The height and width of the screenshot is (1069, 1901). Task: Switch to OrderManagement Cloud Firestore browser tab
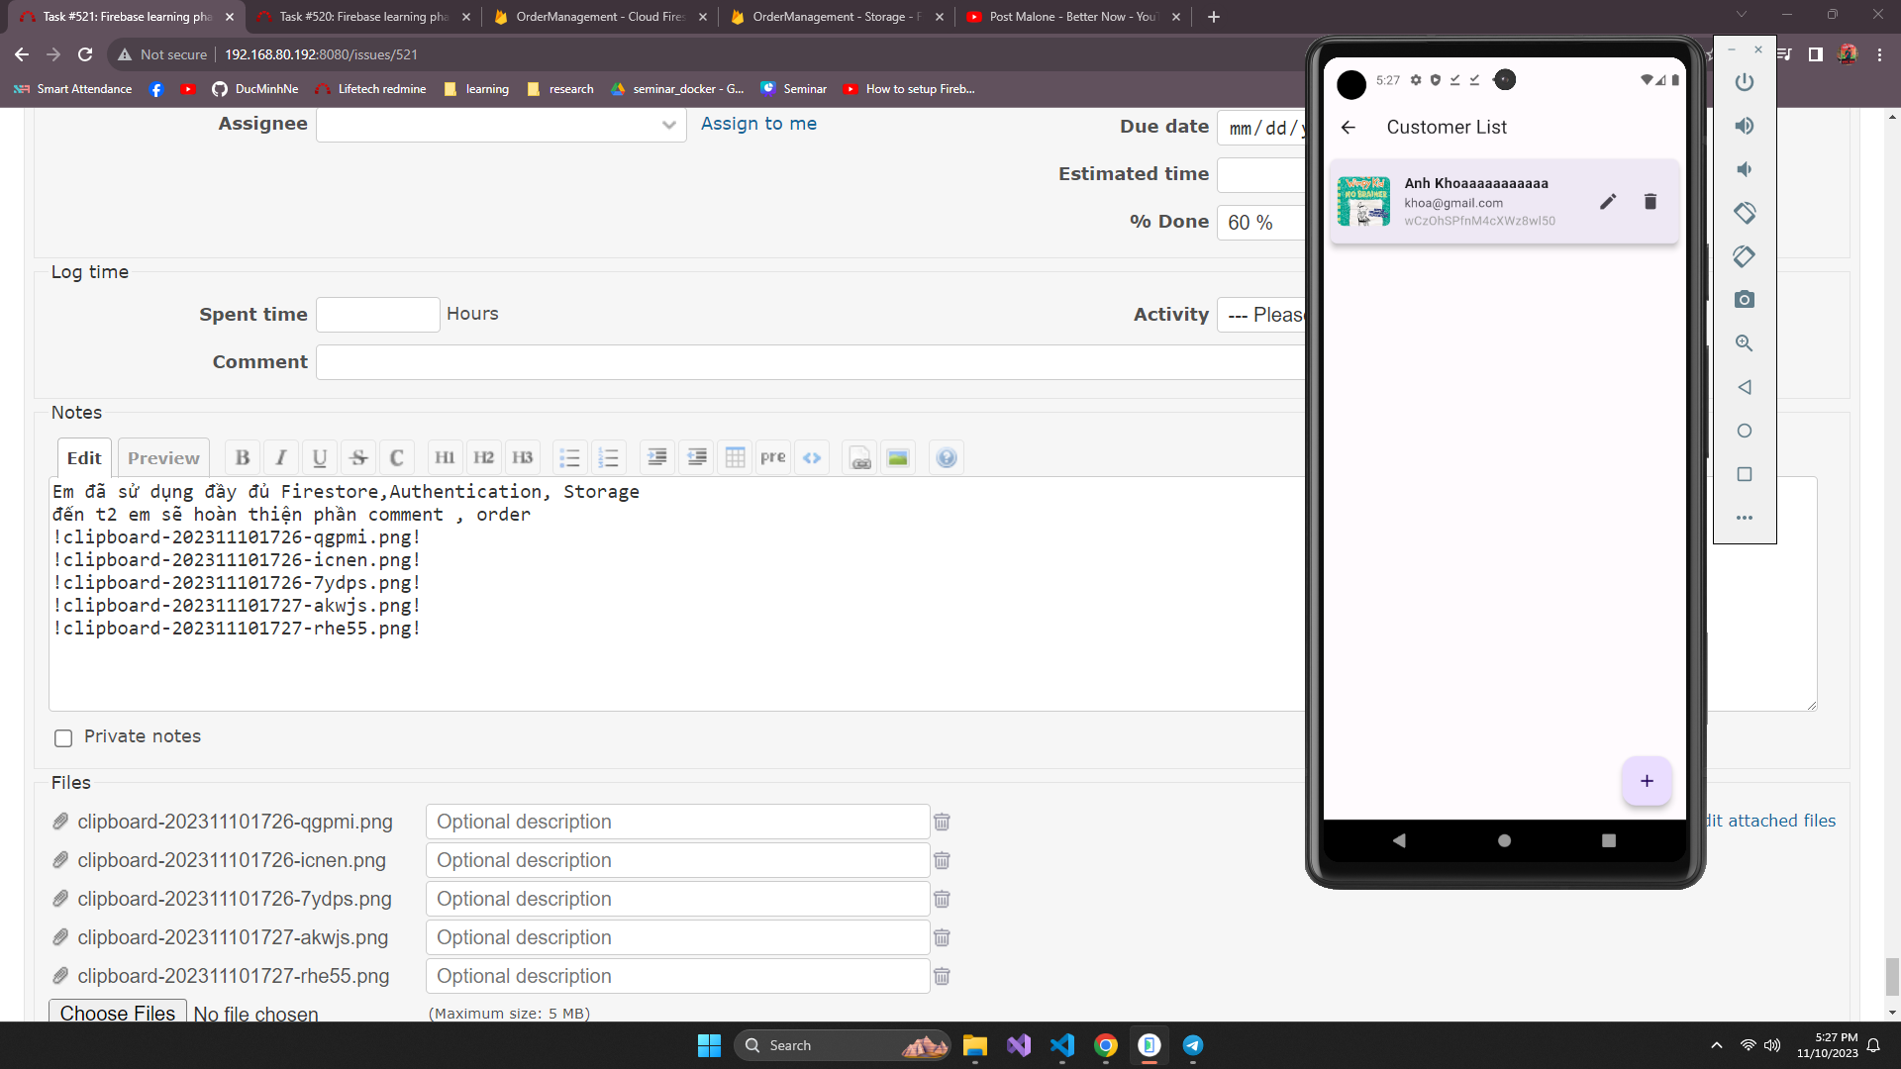599,17
